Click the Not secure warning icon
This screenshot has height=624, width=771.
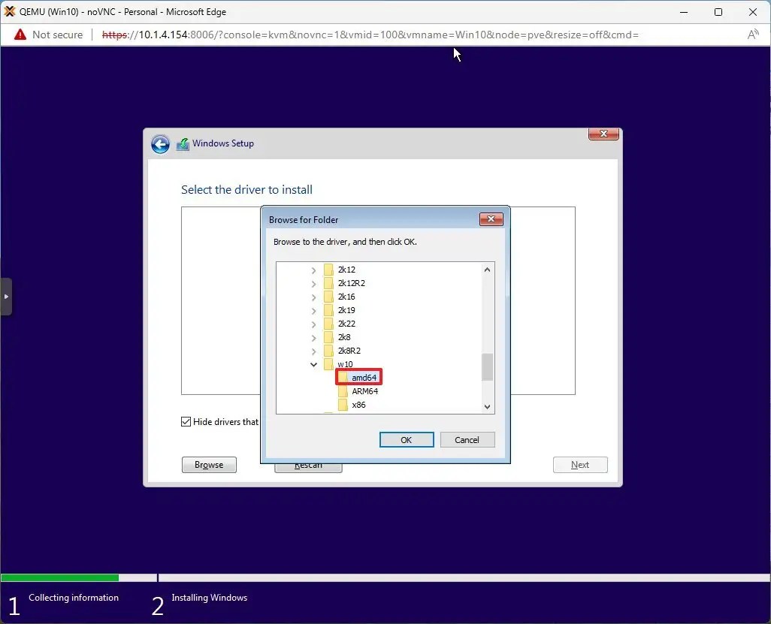coord(19,35)
